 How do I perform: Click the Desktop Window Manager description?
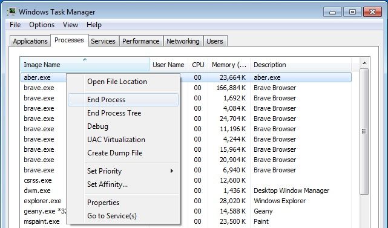click(292, 191)
